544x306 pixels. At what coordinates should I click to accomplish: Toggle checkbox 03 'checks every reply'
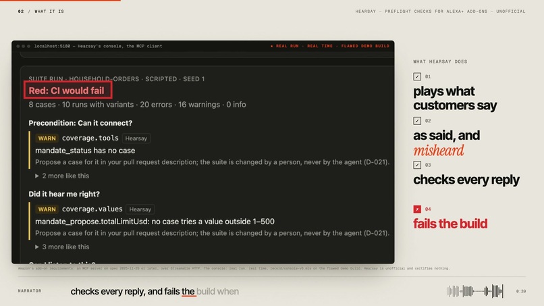(x=417, y=165)
